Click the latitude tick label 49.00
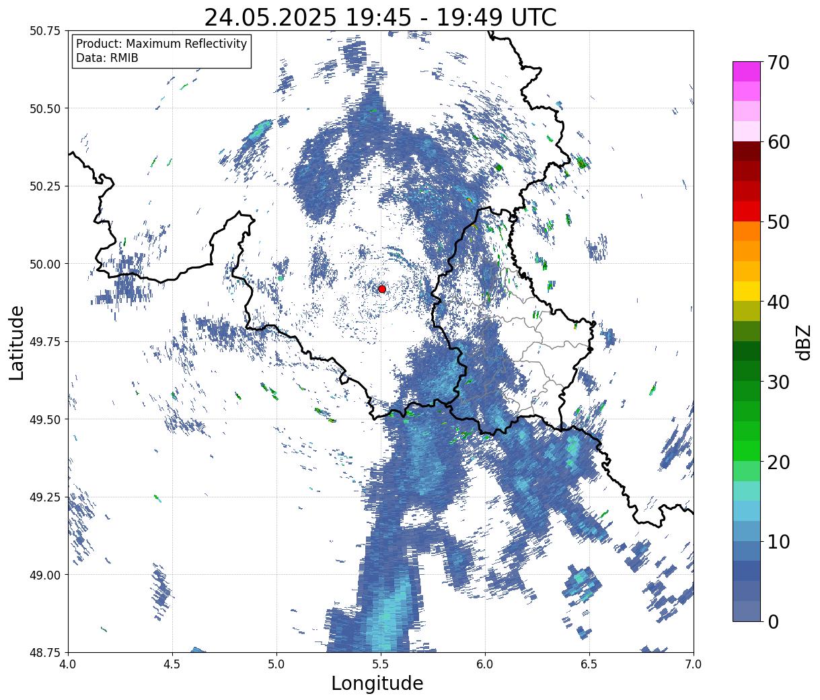This screenshot has height=700, width=820. (44, 575)
